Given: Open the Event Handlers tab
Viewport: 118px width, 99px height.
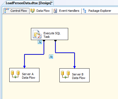Looking at the screenshot, I should tap(67, 11).
